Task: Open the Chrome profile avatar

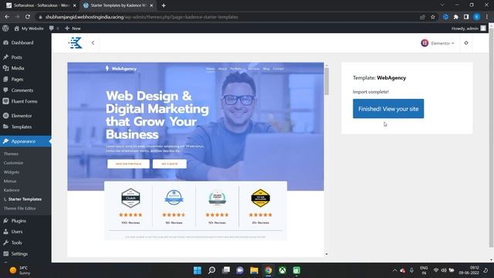Action: (477, 17)
